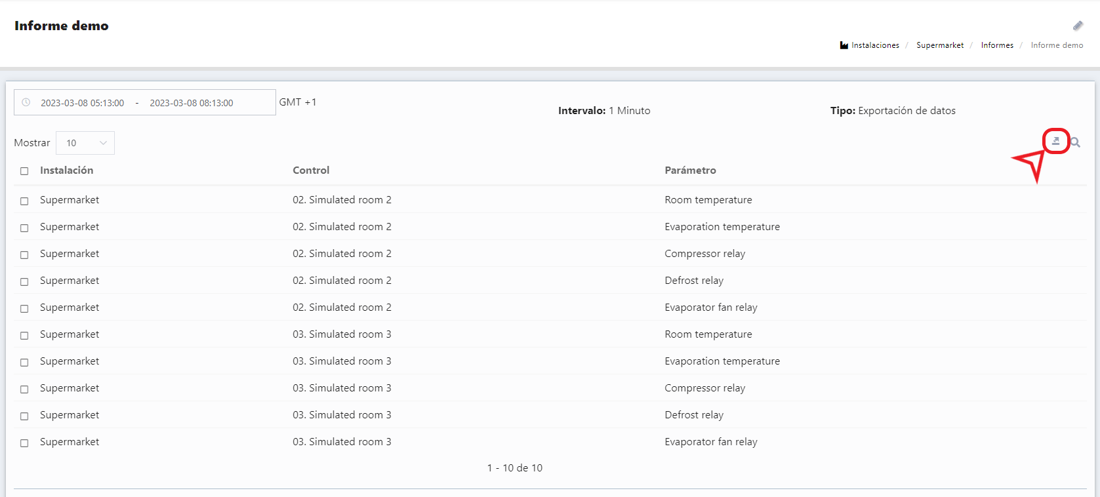Go to Instalaciones in the breadcrumb

coord(874,45)
